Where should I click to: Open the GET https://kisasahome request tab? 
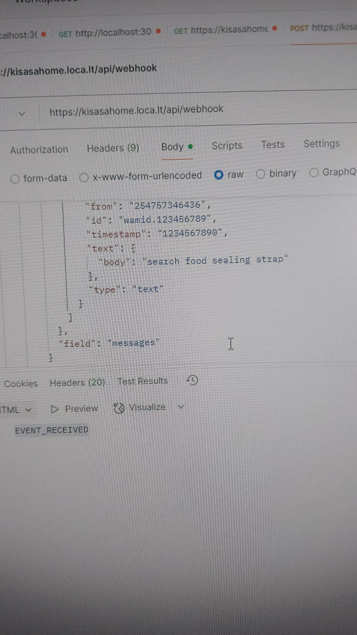(x=225, y=30)
